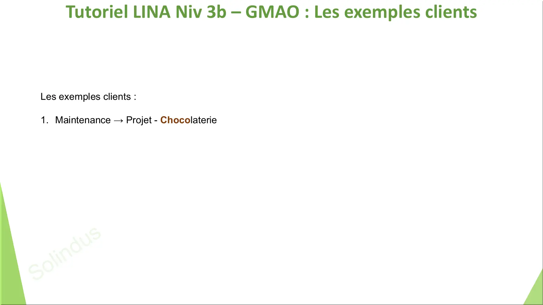The height and width of the screenshot is (305, 543).
Task: Click the black 'Les exemples clients :' line
Action: point(88,97)
